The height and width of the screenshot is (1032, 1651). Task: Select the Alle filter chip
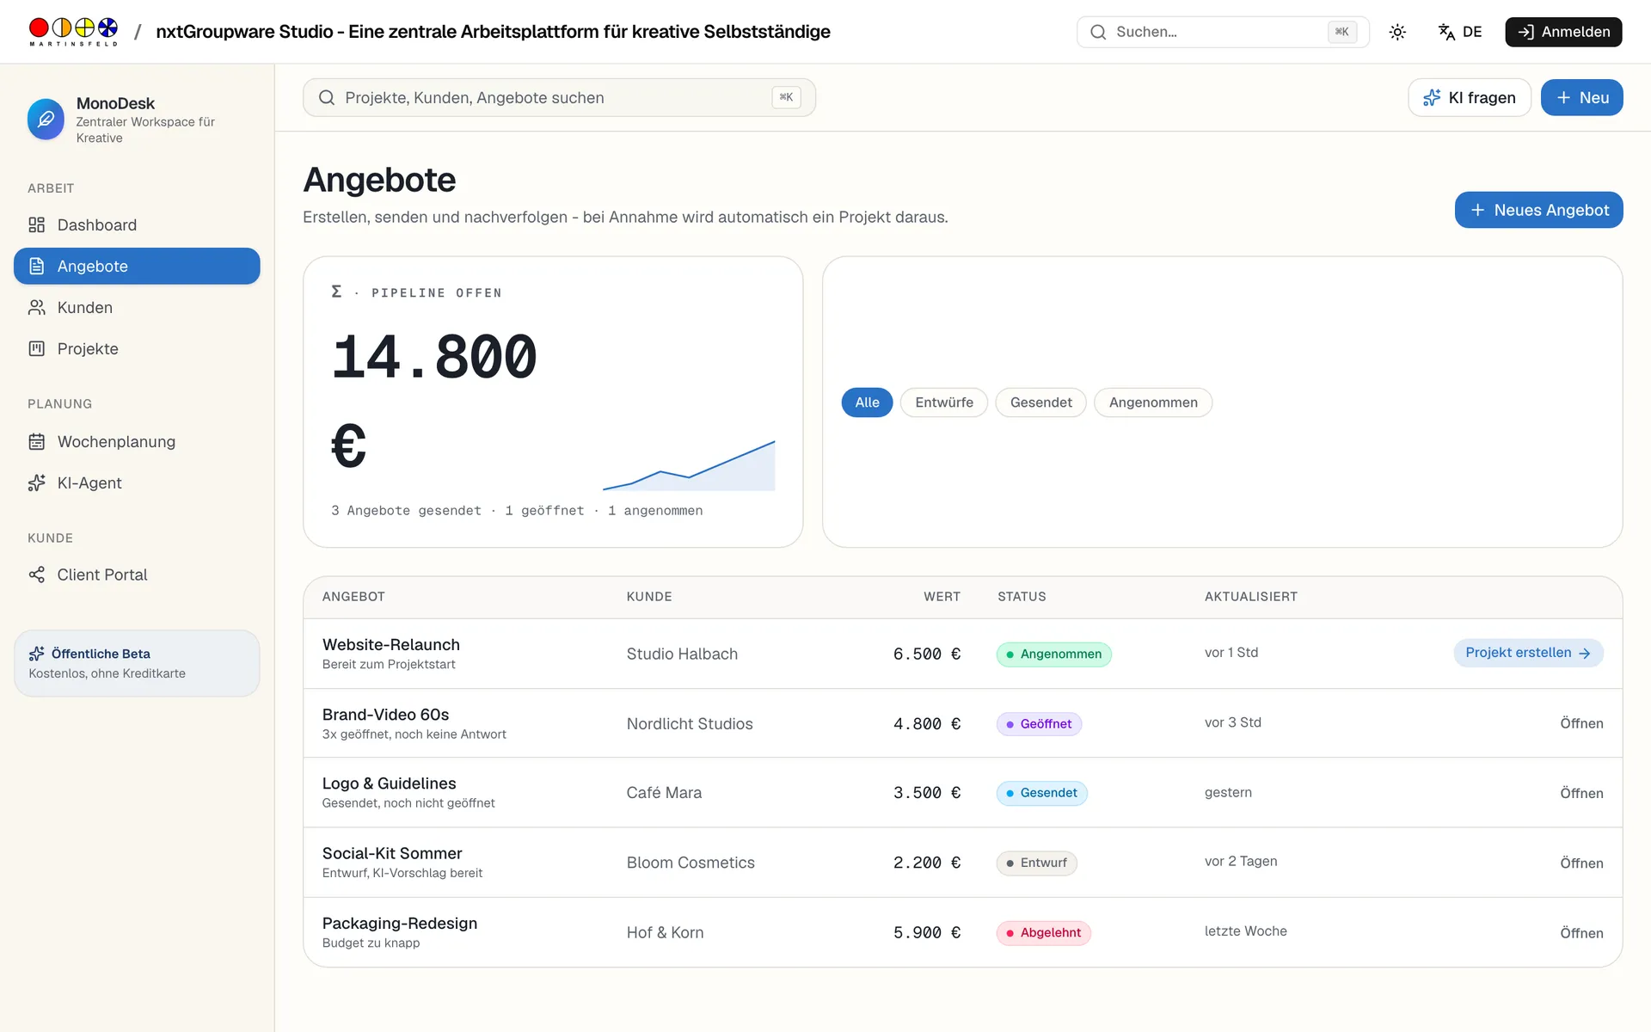[x=867, y=402]
